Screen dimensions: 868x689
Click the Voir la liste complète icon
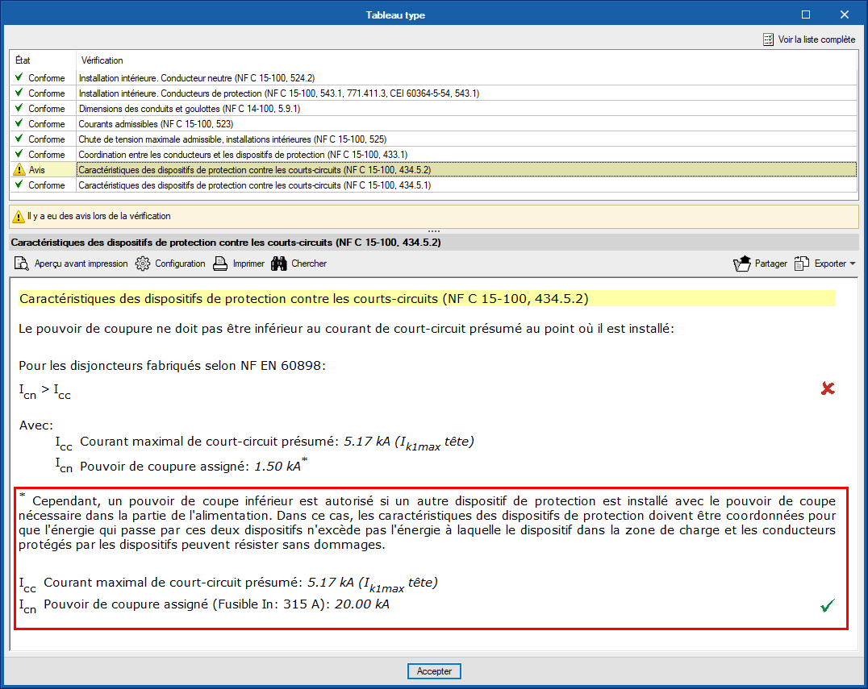pyautogui.click(x=768, y=39)
